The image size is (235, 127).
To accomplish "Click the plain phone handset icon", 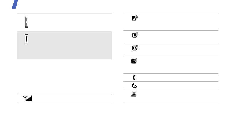I will pos(134,78).
